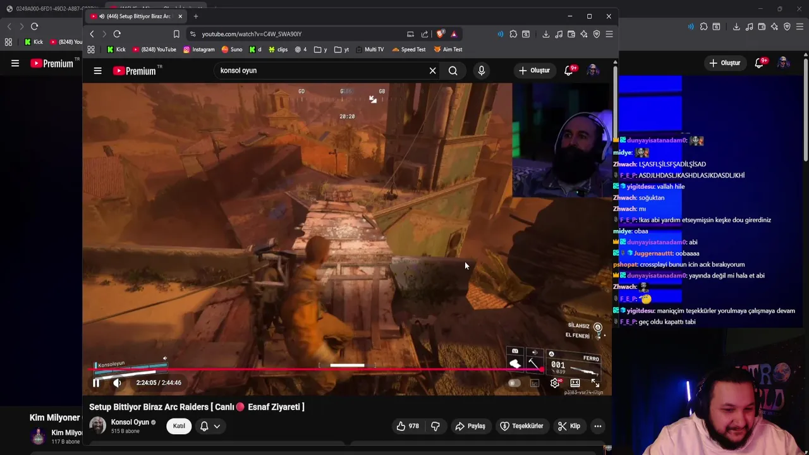
Task: Click the Oluştur create button in front window
Action: pyautogui.click(x=534, y=71)
